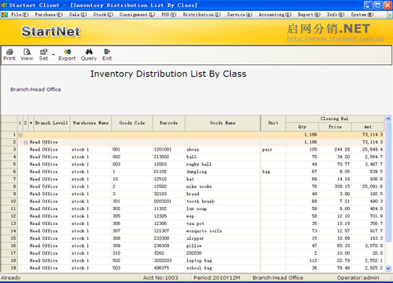Click 'Period:2010Y12M' in status bar
Image resolution: width=393 pixels, height=283 pixels.
(217, 278)
